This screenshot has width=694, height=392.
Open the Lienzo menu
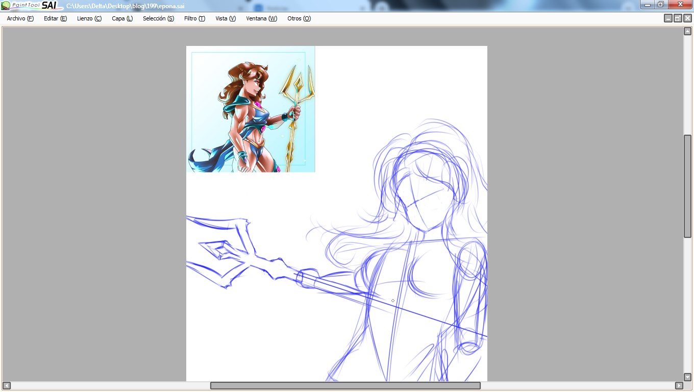click(89, 18)
